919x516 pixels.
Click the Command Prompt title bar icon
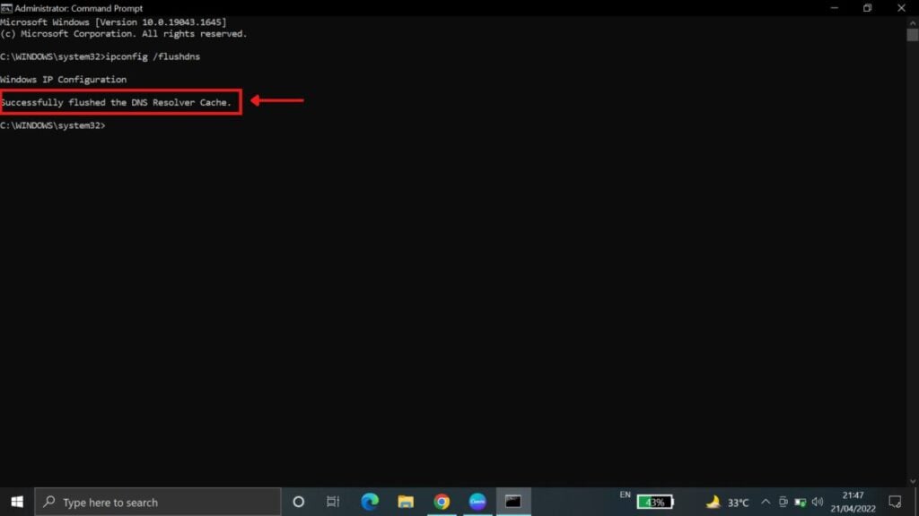click(x=6, y=8)
